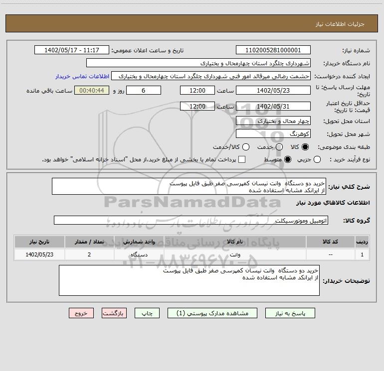Click the تعداد / مقدار column header
The height and width of the screenshot is (371, 384).
(89, 242)
